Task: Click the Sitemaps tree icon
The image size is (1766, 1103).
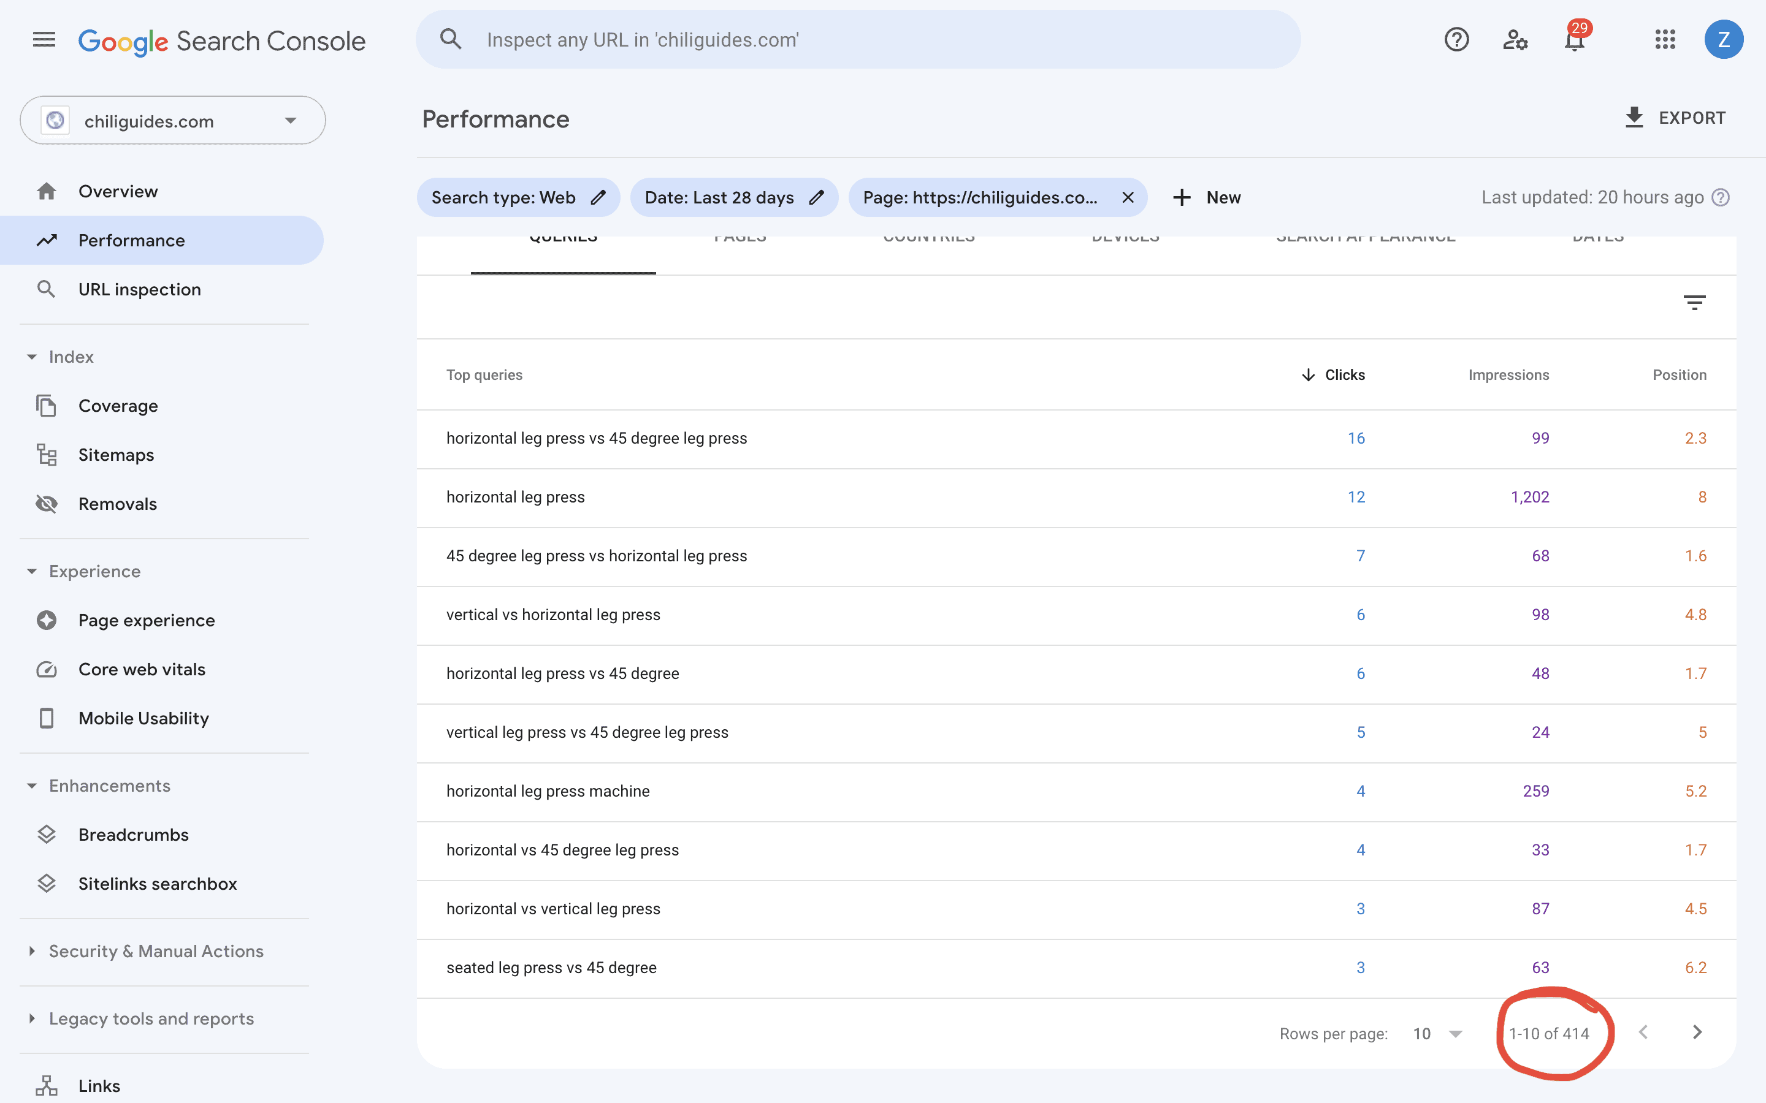Action: click(47, 455)
